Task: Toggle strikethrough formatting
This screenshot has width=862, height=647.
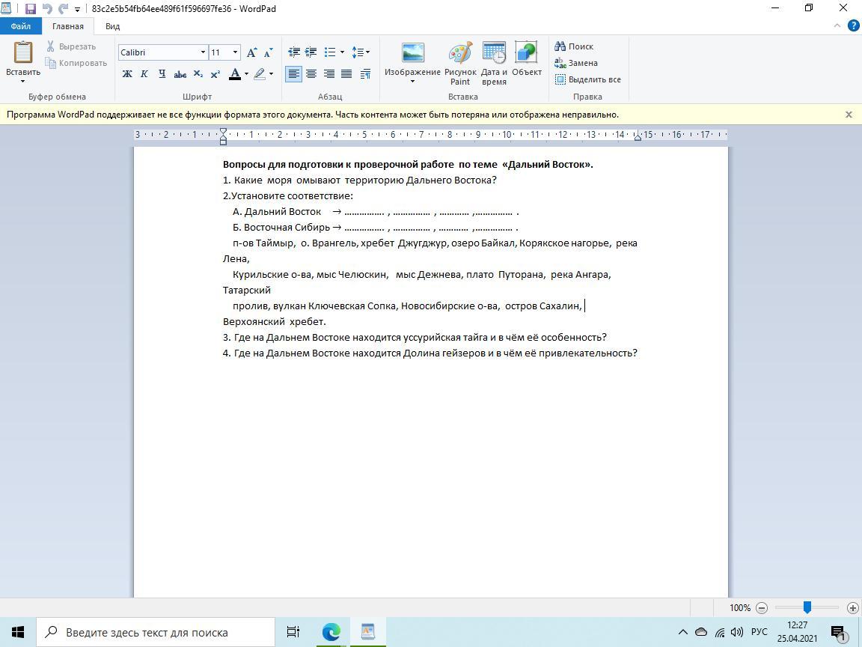Action: 180,73
